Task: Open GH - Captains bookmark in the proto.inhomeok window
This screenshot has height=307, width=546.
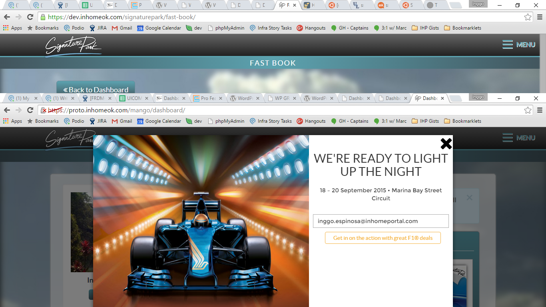Action: [x=350, y=121]
